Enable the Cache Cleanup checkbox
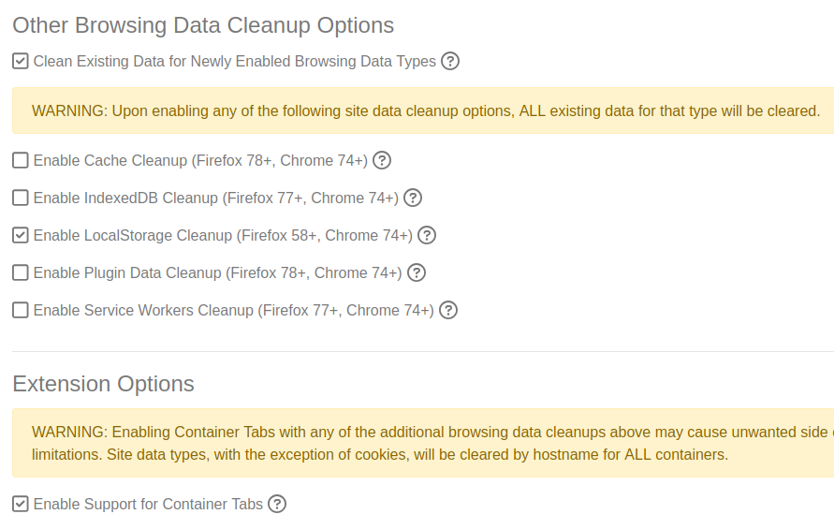Screen dimensions: 834x529 [x=21, y=160]
